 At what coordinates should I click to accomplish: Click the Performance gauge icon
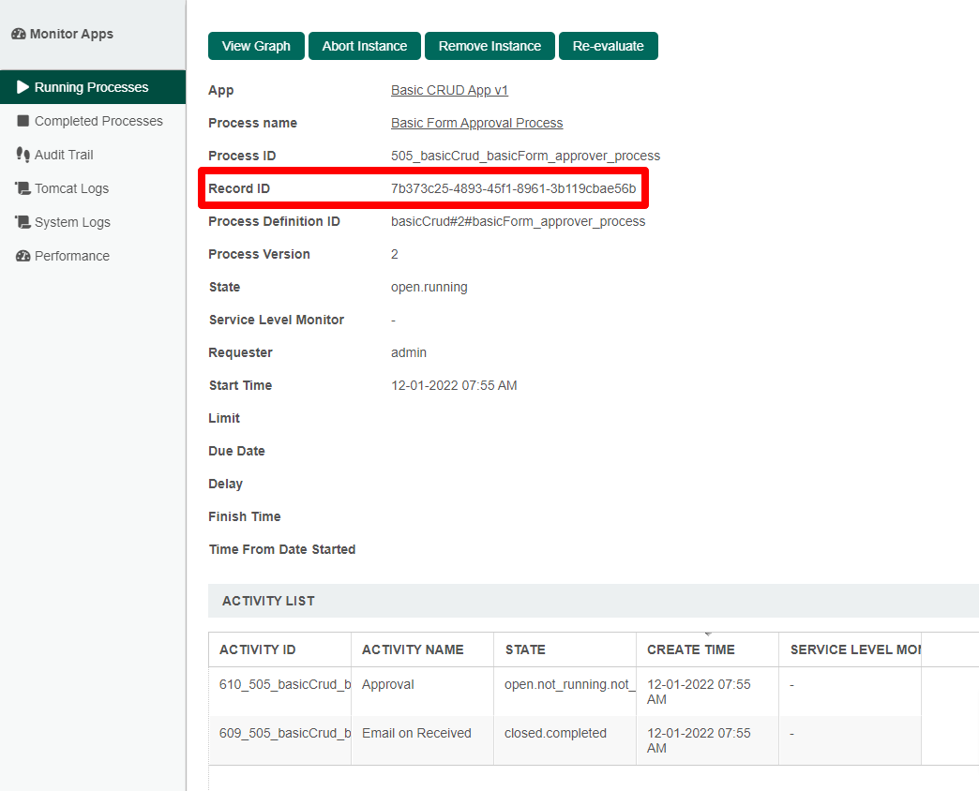pos(23,256)
